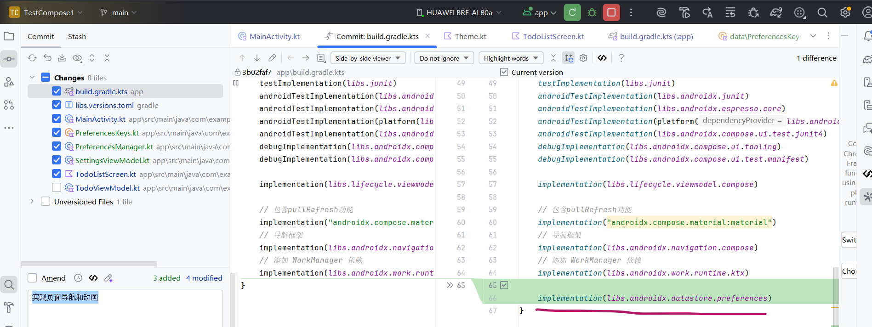Open Highlight words dropdown

(x=511, y=58)
